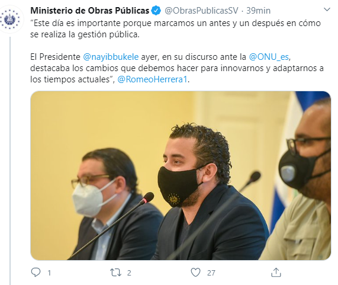Click the Ministerio de Obras Públicas name
338x285 pixels.
pos(89,11)
